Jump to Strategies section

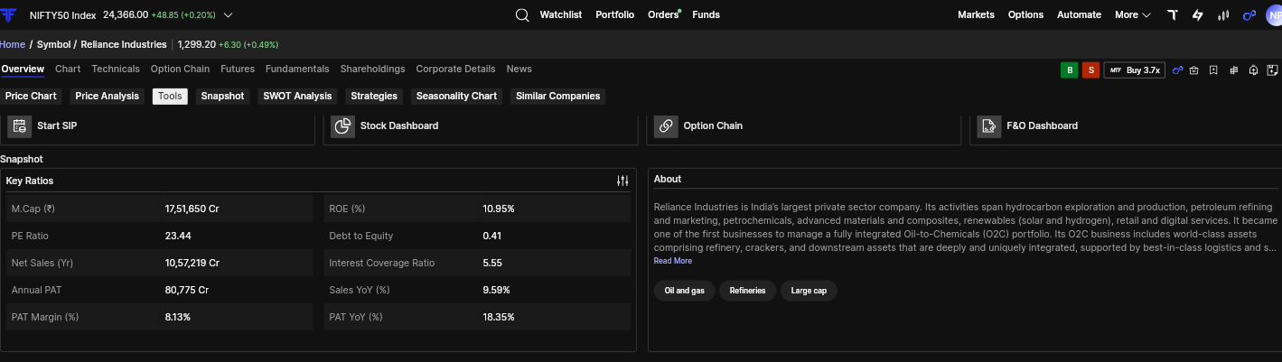[x=374, y=96]
